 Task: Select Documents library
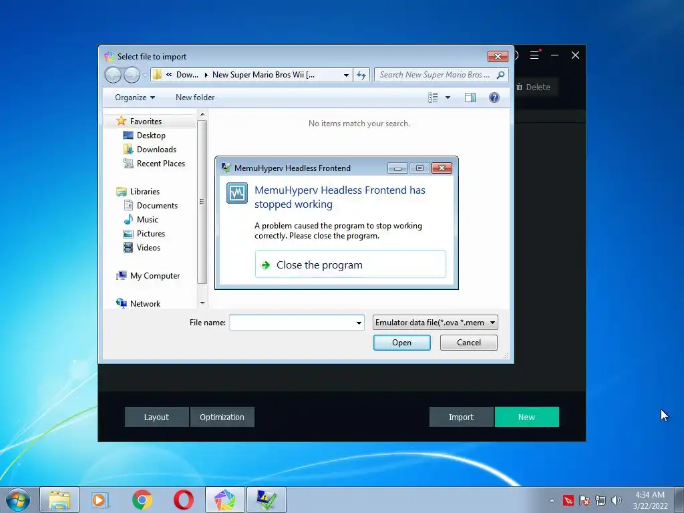[x=157, y=206]
